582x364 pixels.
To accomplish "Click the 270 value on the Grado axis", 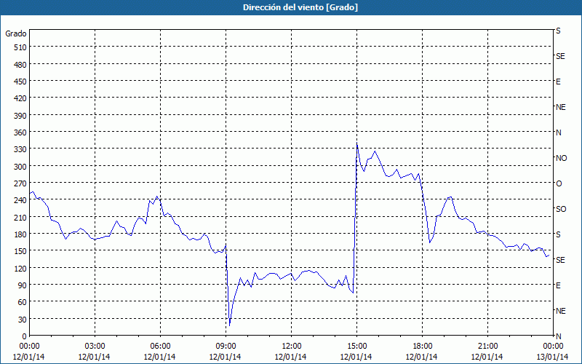I will pos(20,183).
